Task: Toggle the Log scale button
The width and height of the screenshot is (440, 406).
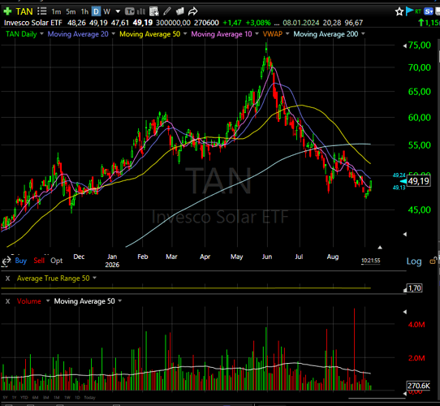Action: (414, 261)
